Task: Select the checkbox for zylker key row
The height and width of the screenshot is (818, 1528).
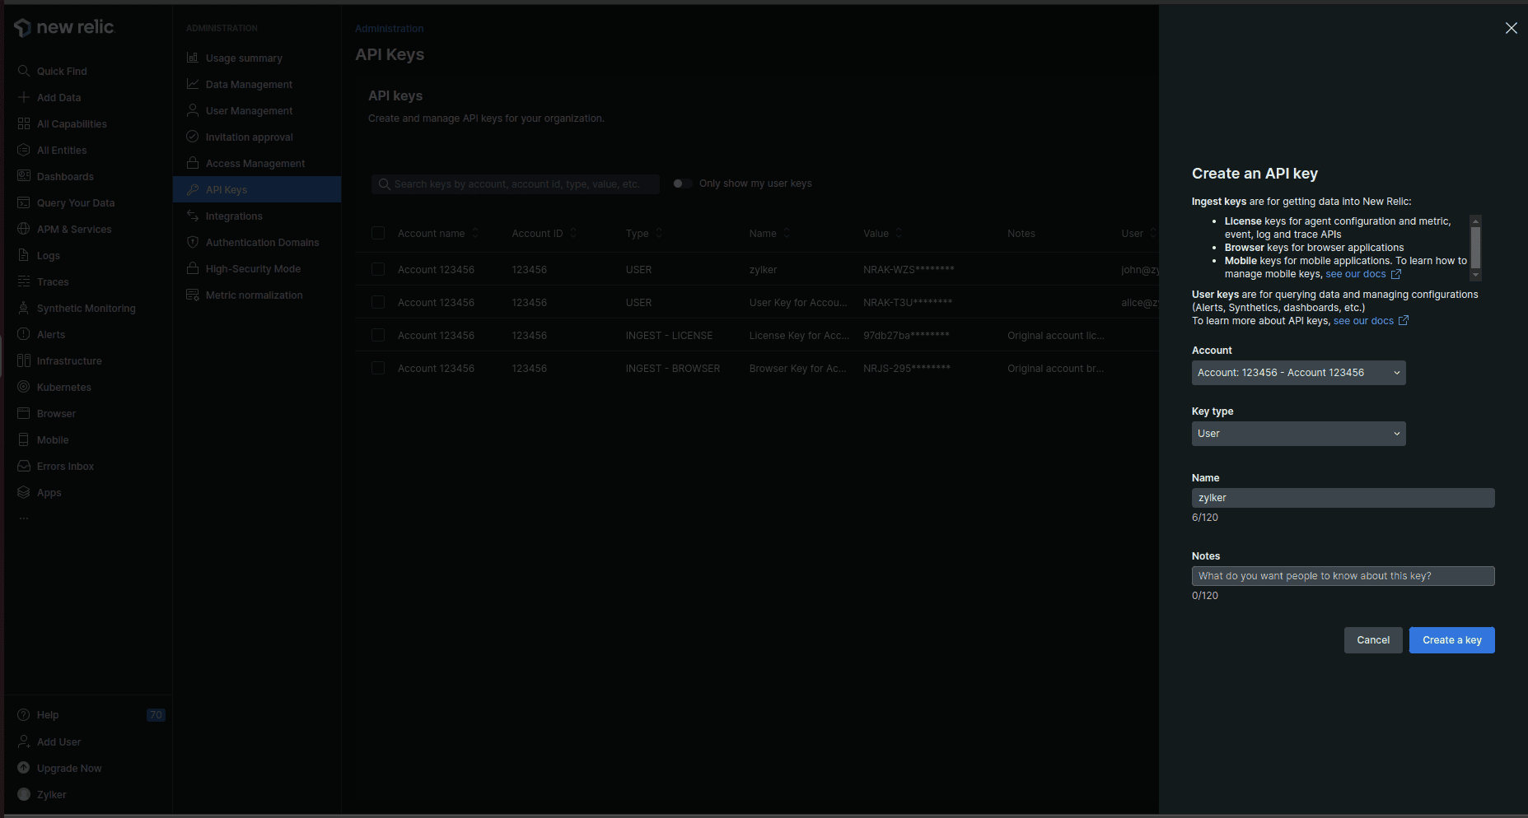Action: point(378,270)
